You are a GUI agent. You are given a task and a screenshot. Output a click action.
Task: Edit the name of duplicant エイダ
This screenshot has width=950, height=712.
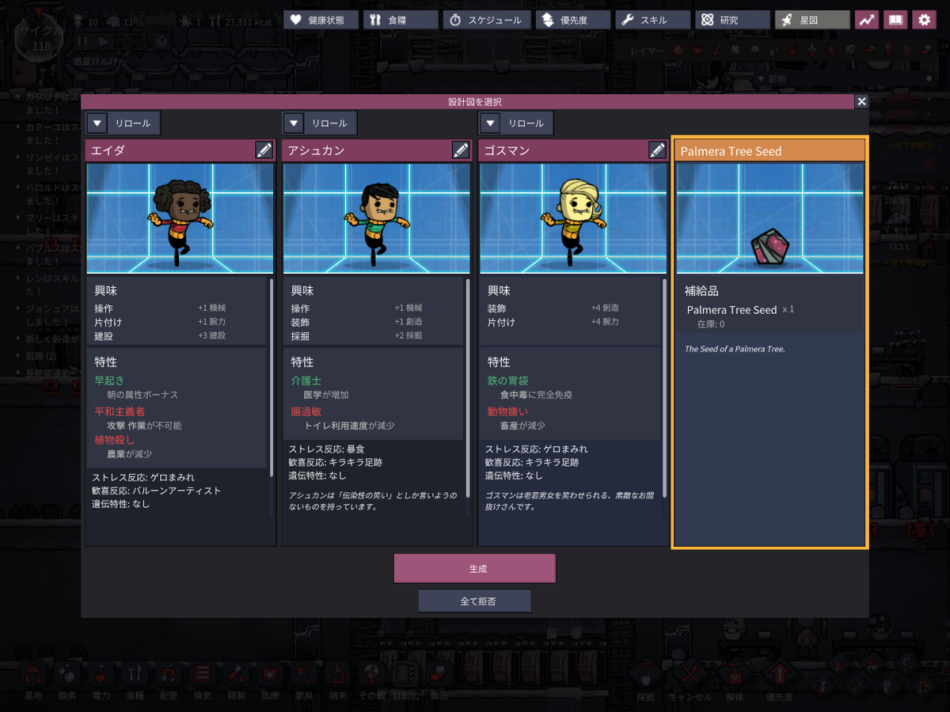tap(264, 150)
